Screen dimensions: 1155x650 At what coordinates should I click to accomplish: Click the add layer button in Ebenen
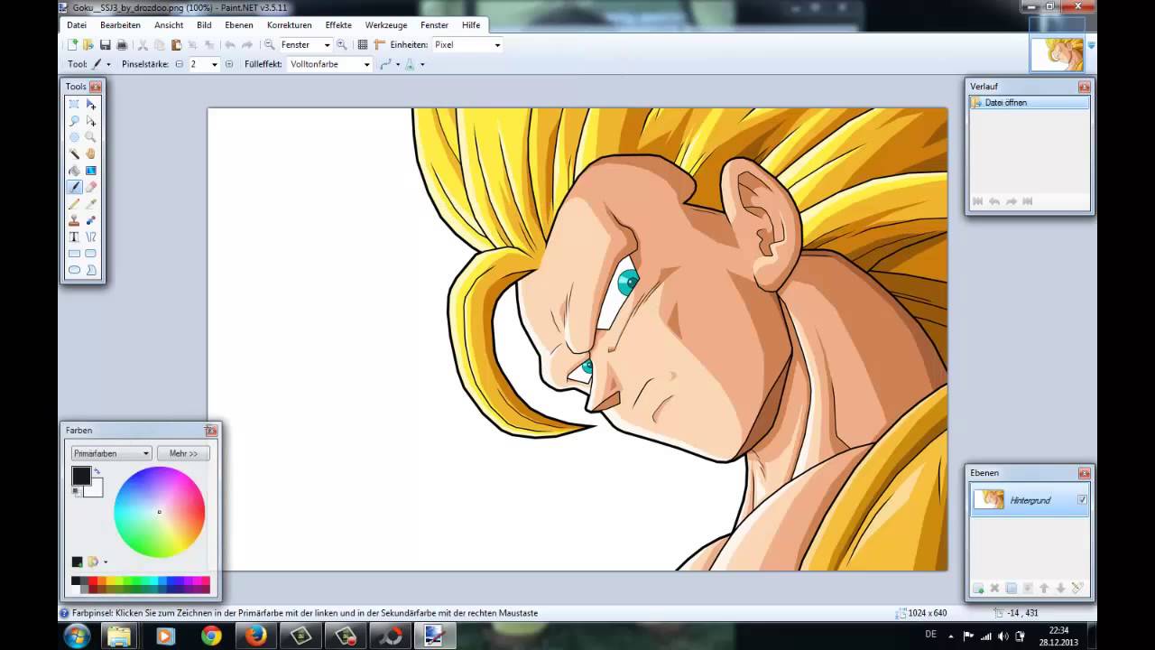pyautogui.click(x=978, y=589)
